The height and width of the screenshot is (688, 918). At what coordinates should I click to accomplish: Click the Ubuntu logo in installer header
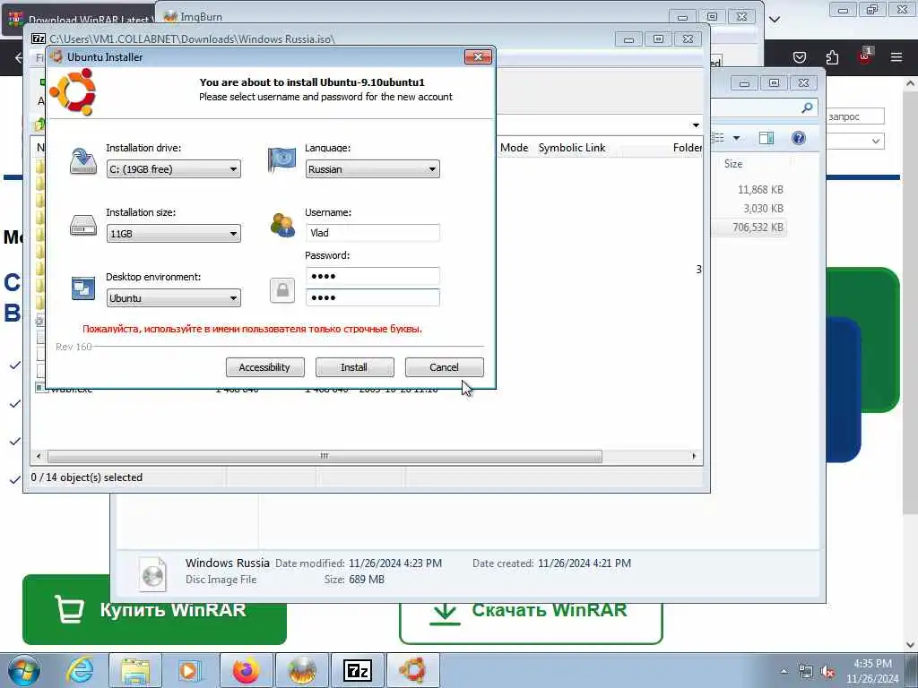73,92
